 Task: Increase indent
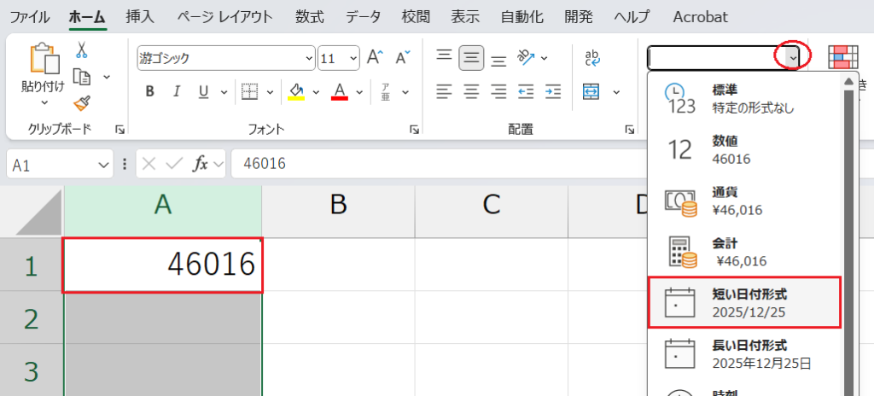tap(553, 91)
